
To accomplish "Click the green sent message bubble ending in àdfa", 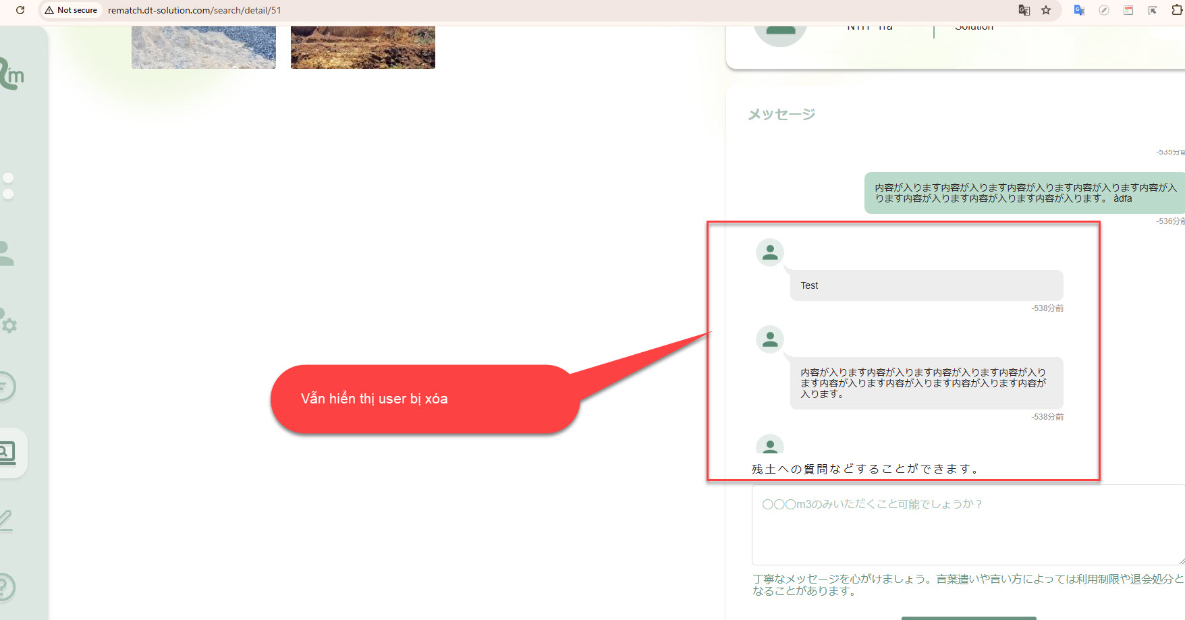I will [x=1024, y=193].
